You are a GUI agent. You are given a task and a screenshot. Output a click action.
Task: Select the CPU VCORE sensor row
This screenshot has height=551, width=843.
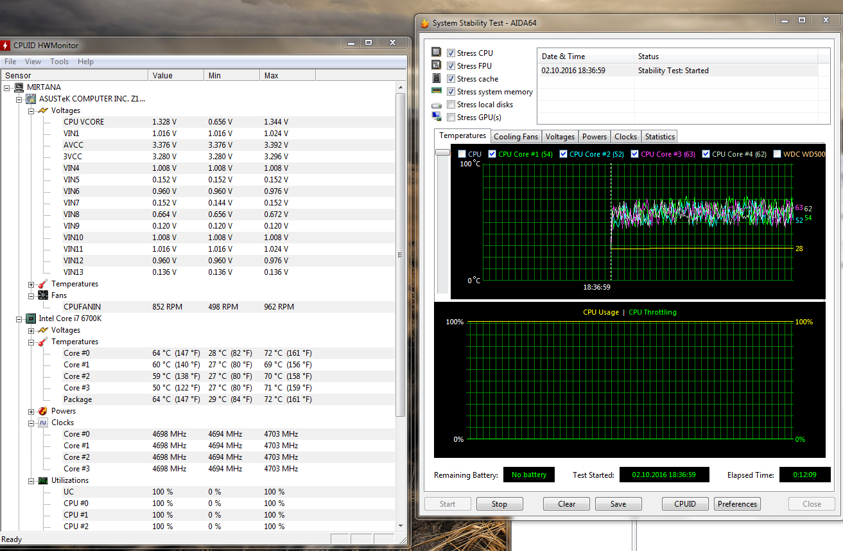point(198,122)
